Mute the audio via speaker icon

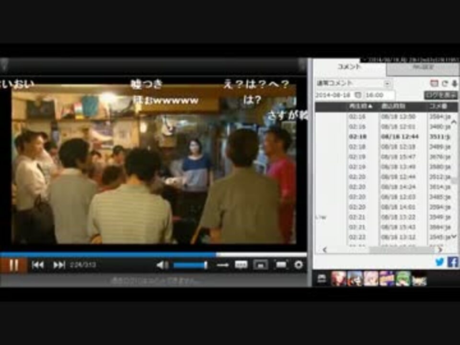coord(162,265)
